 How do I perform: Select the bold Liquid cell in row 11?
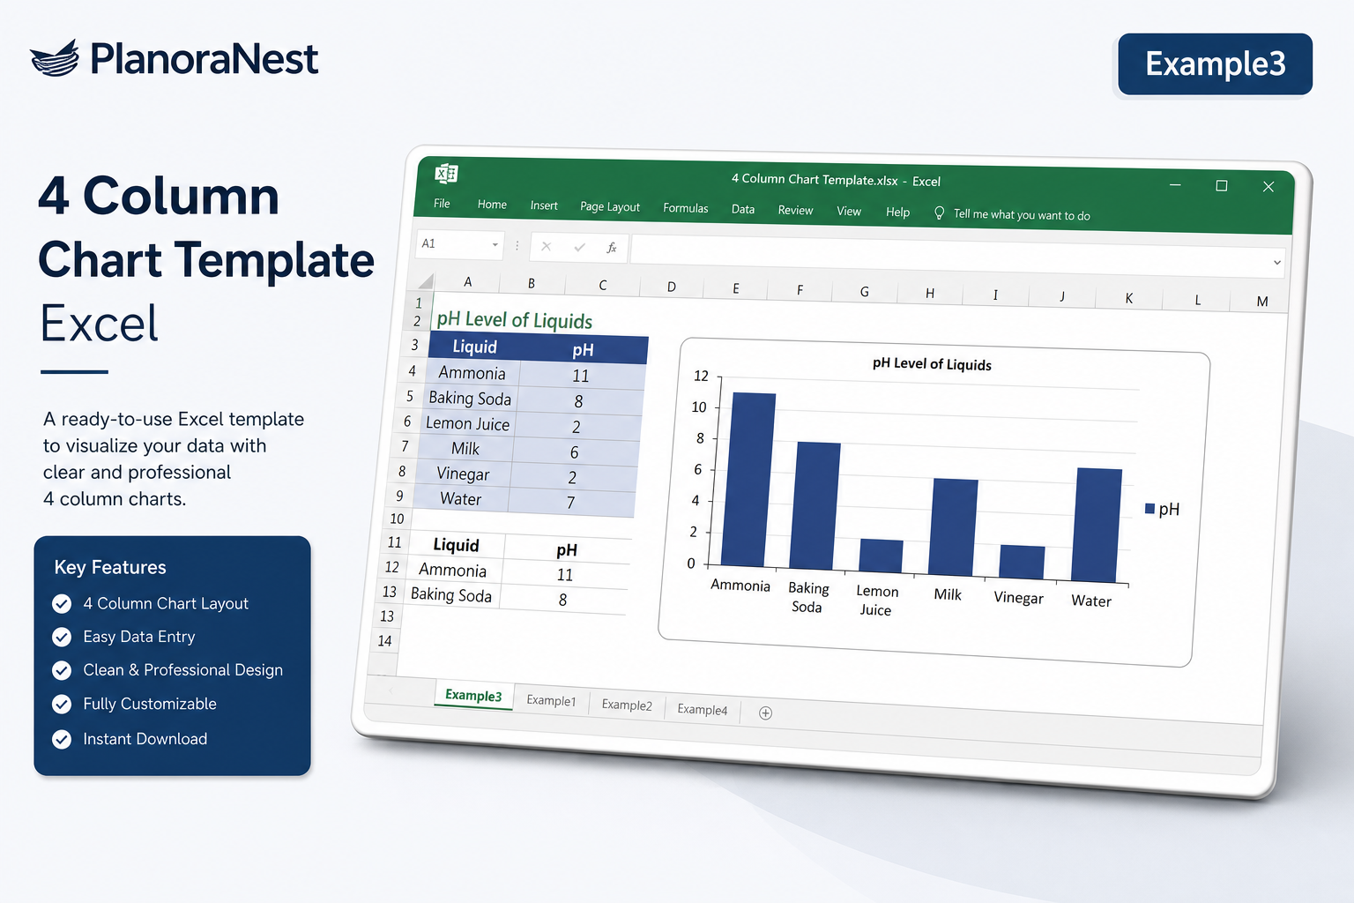[456, 545]
